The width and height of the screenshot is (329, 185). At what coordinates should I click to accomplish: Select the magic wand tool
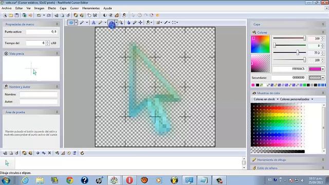click(82, 23)
